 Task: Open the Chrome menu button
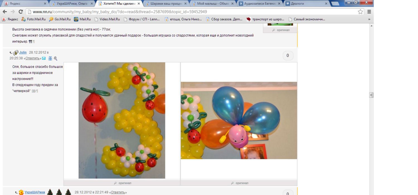click(x=369, y=12)
